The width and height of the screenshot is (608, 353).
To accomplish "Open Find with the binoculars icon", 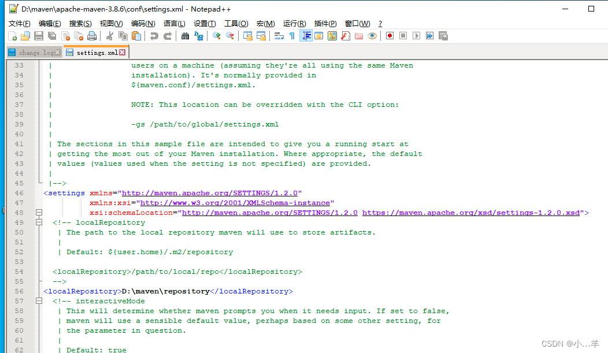I will [186, 36].
